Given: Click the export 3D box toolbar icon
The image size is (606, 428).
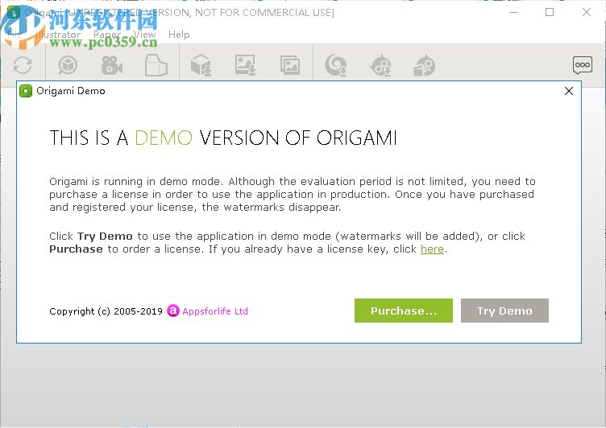Looking at the screenshot, I should 201,65.
